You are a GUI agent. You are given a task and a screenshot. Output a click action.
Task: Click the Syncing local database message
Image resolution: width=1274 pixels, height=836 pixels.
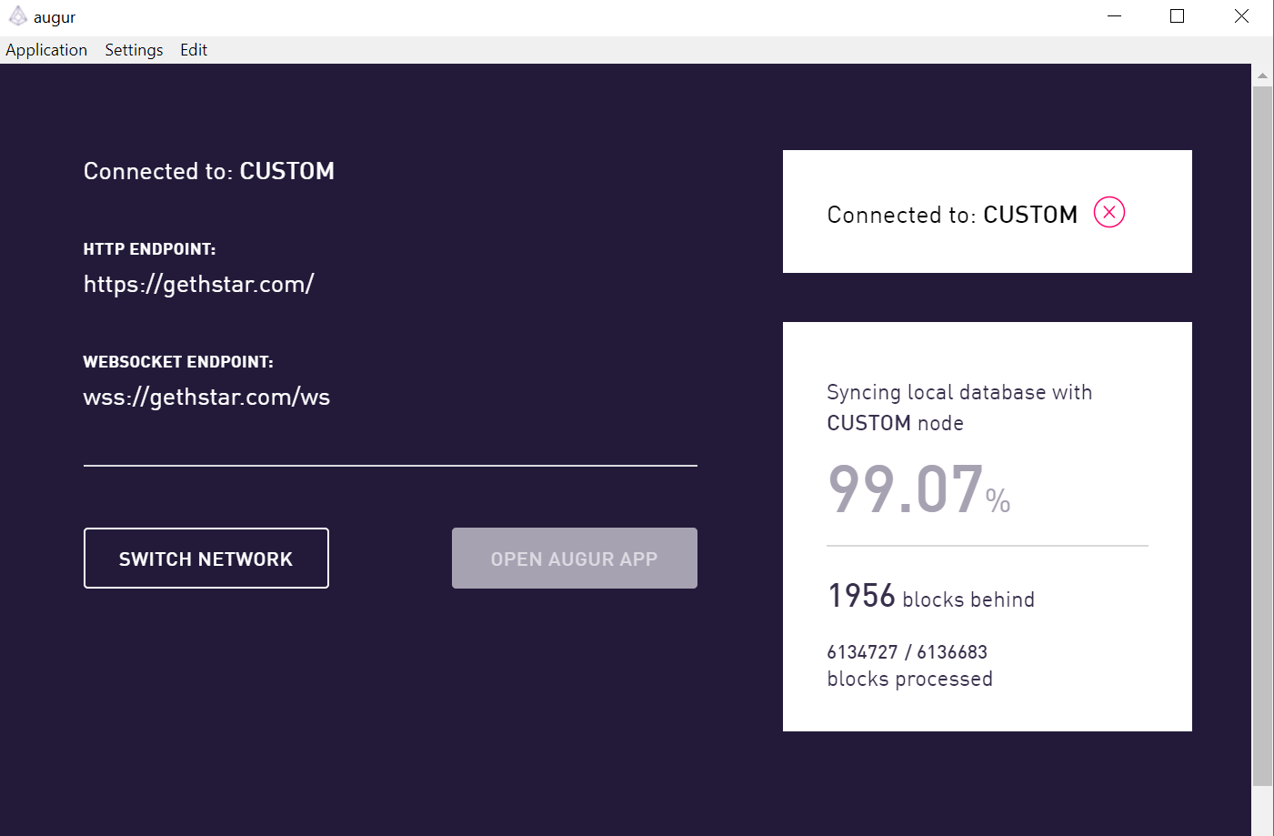959,408
